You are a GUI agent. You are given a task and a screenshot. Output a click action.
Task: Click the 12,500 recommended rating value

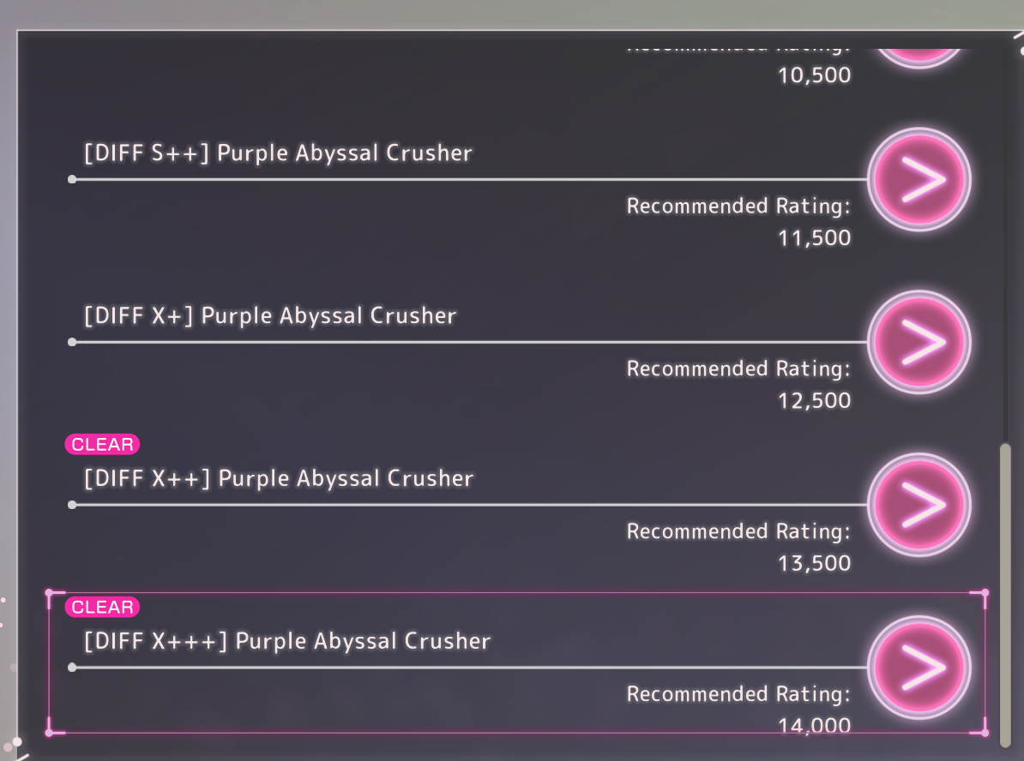point(815,401)
